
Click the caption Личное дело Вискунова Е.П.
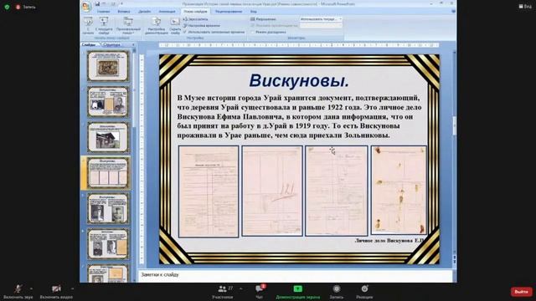(389, 241)
